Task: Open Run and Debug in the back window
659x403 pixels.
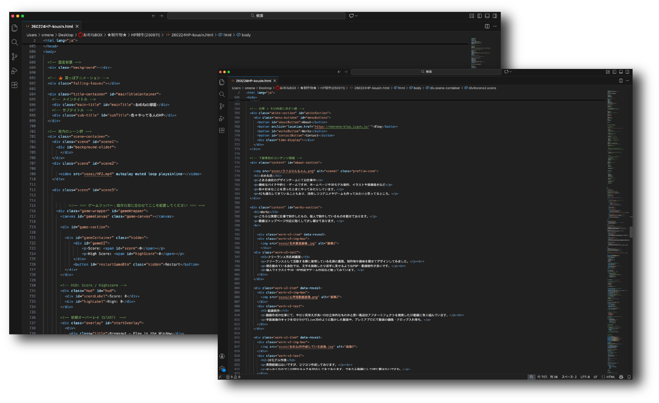Action: [14, 71]
